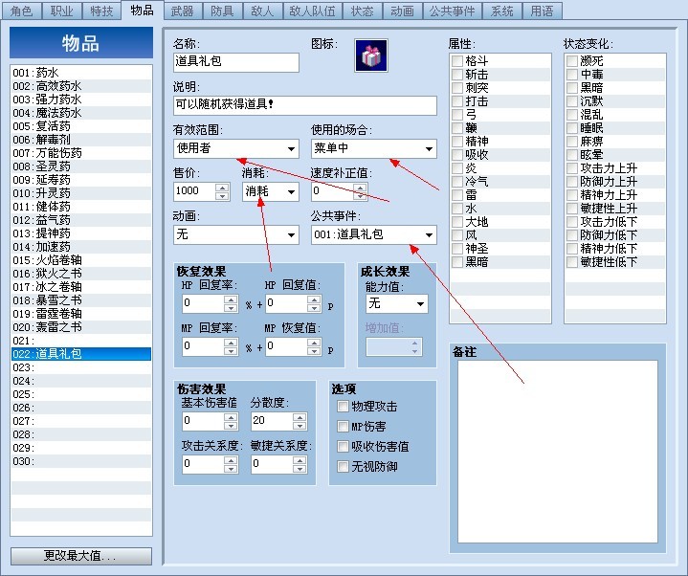The width and height of the screenshot is (688, 576).
Task: Click the 售价 value field
Action: pos(194,191)
